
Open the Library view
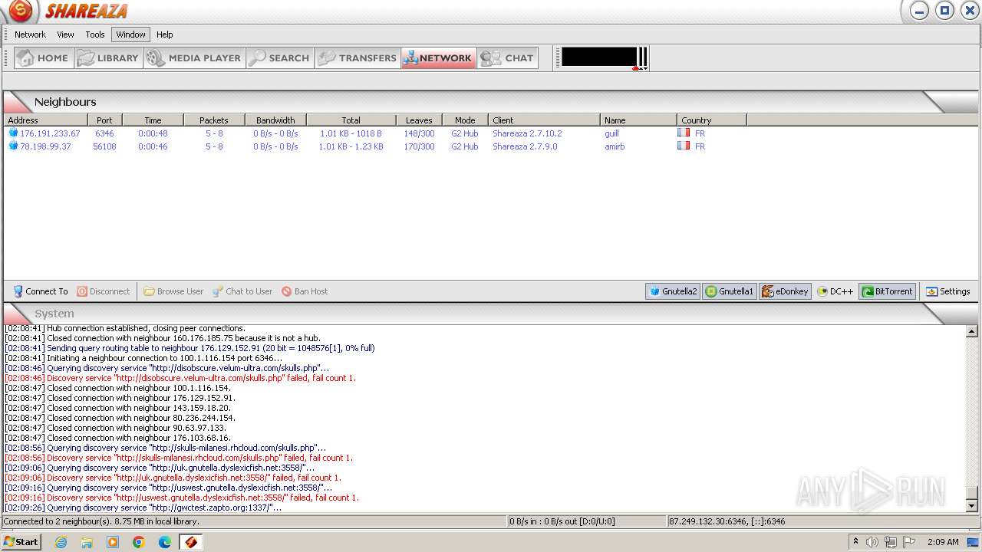coord(109,58)
